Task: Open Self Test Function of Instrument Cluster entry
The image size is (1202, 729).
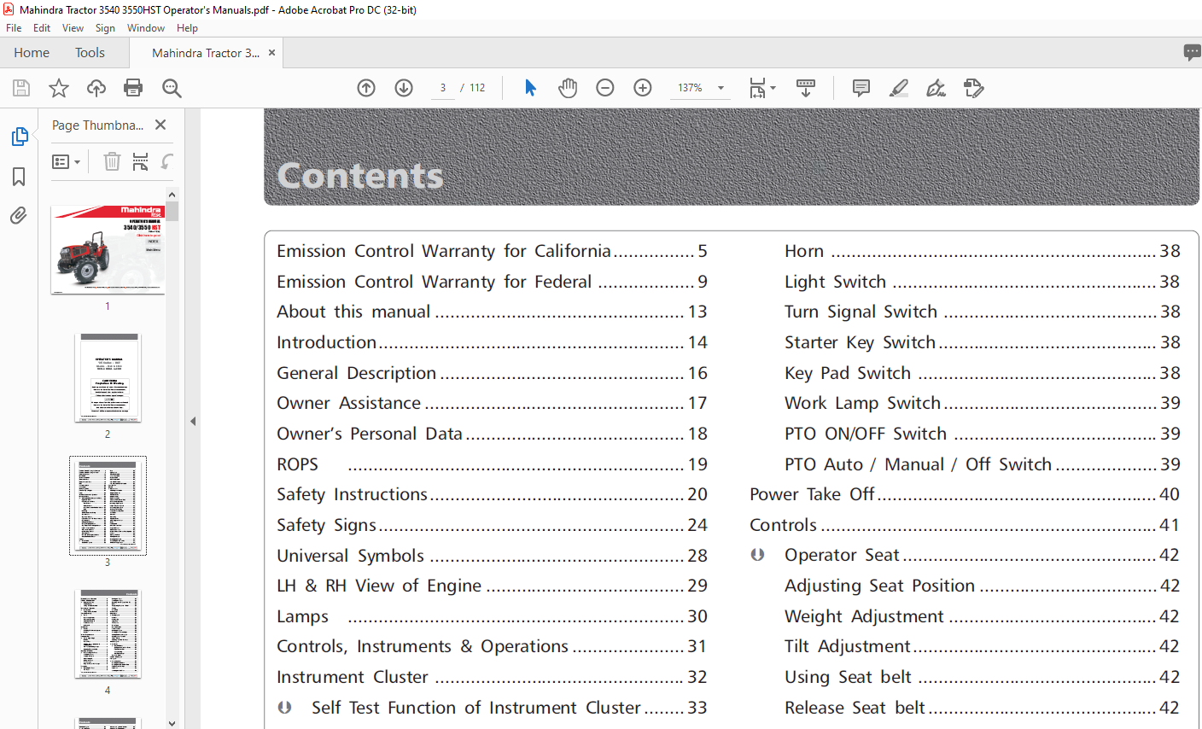Action: [509, 708]
